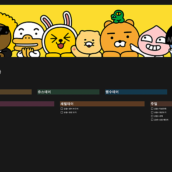The image size is (172, 172).
Task: Click the 웬수데이 blue heading
Action: pyautogui.click(x=136, y=92)
